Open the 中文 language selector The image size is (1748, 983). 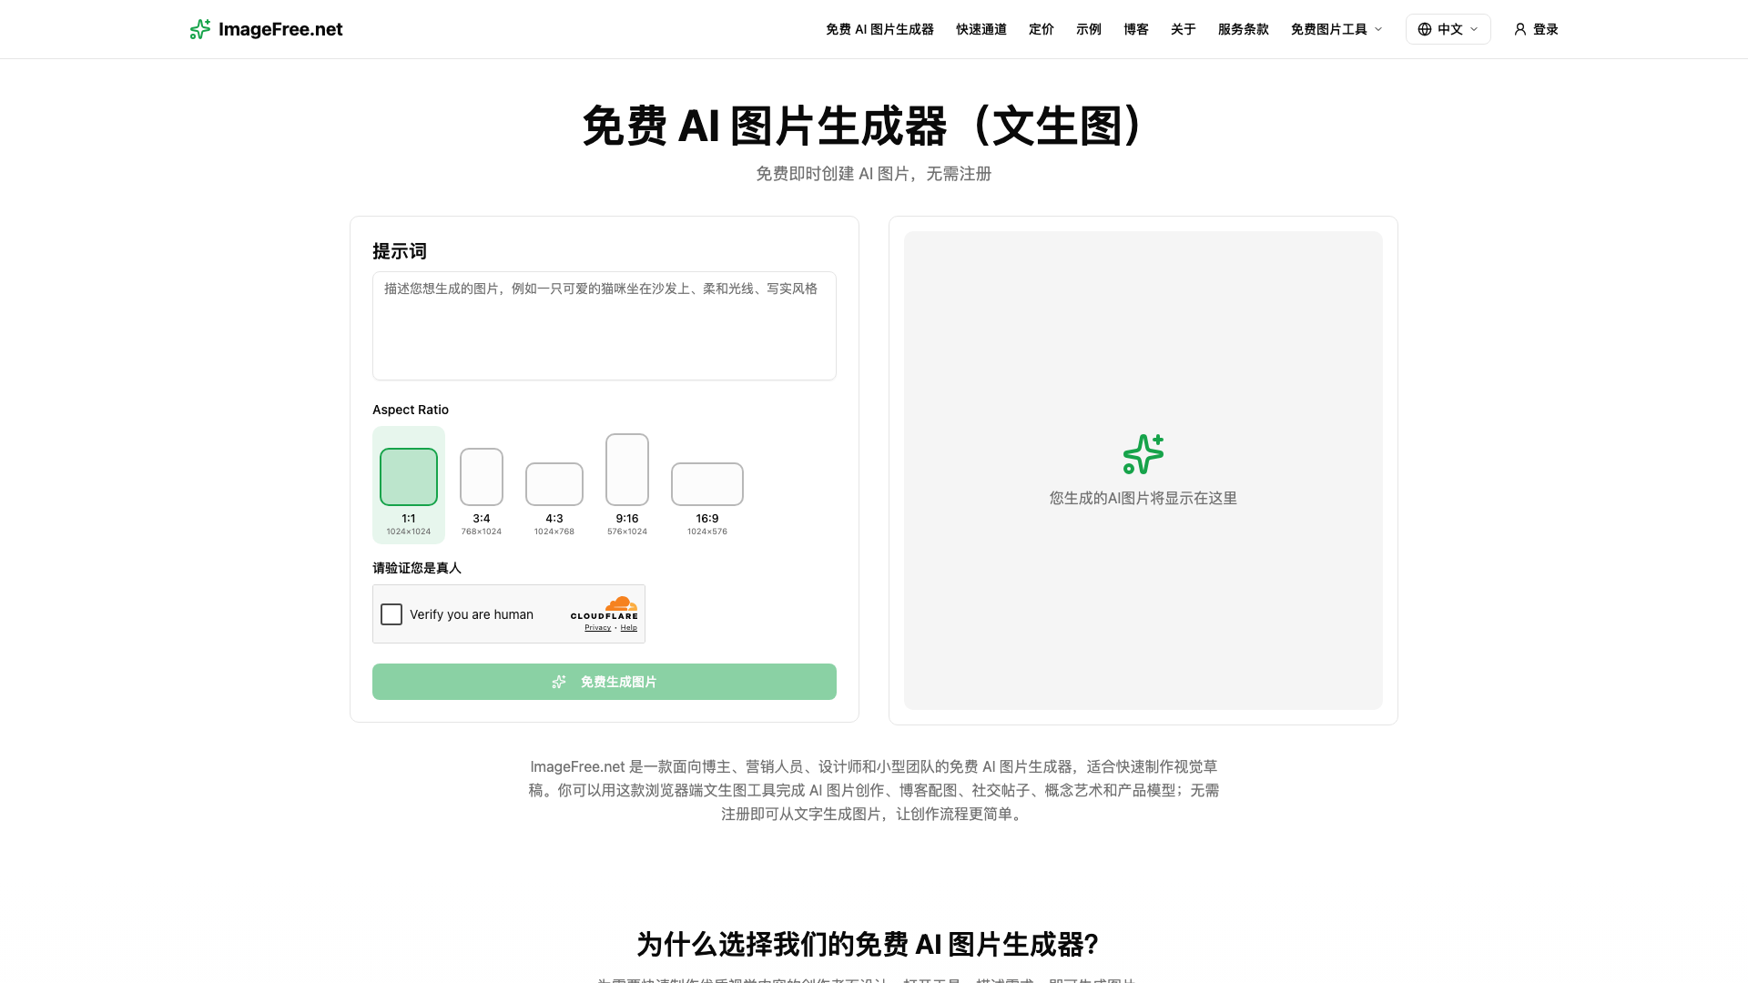pyautogui.click(x=1448, y=29)
